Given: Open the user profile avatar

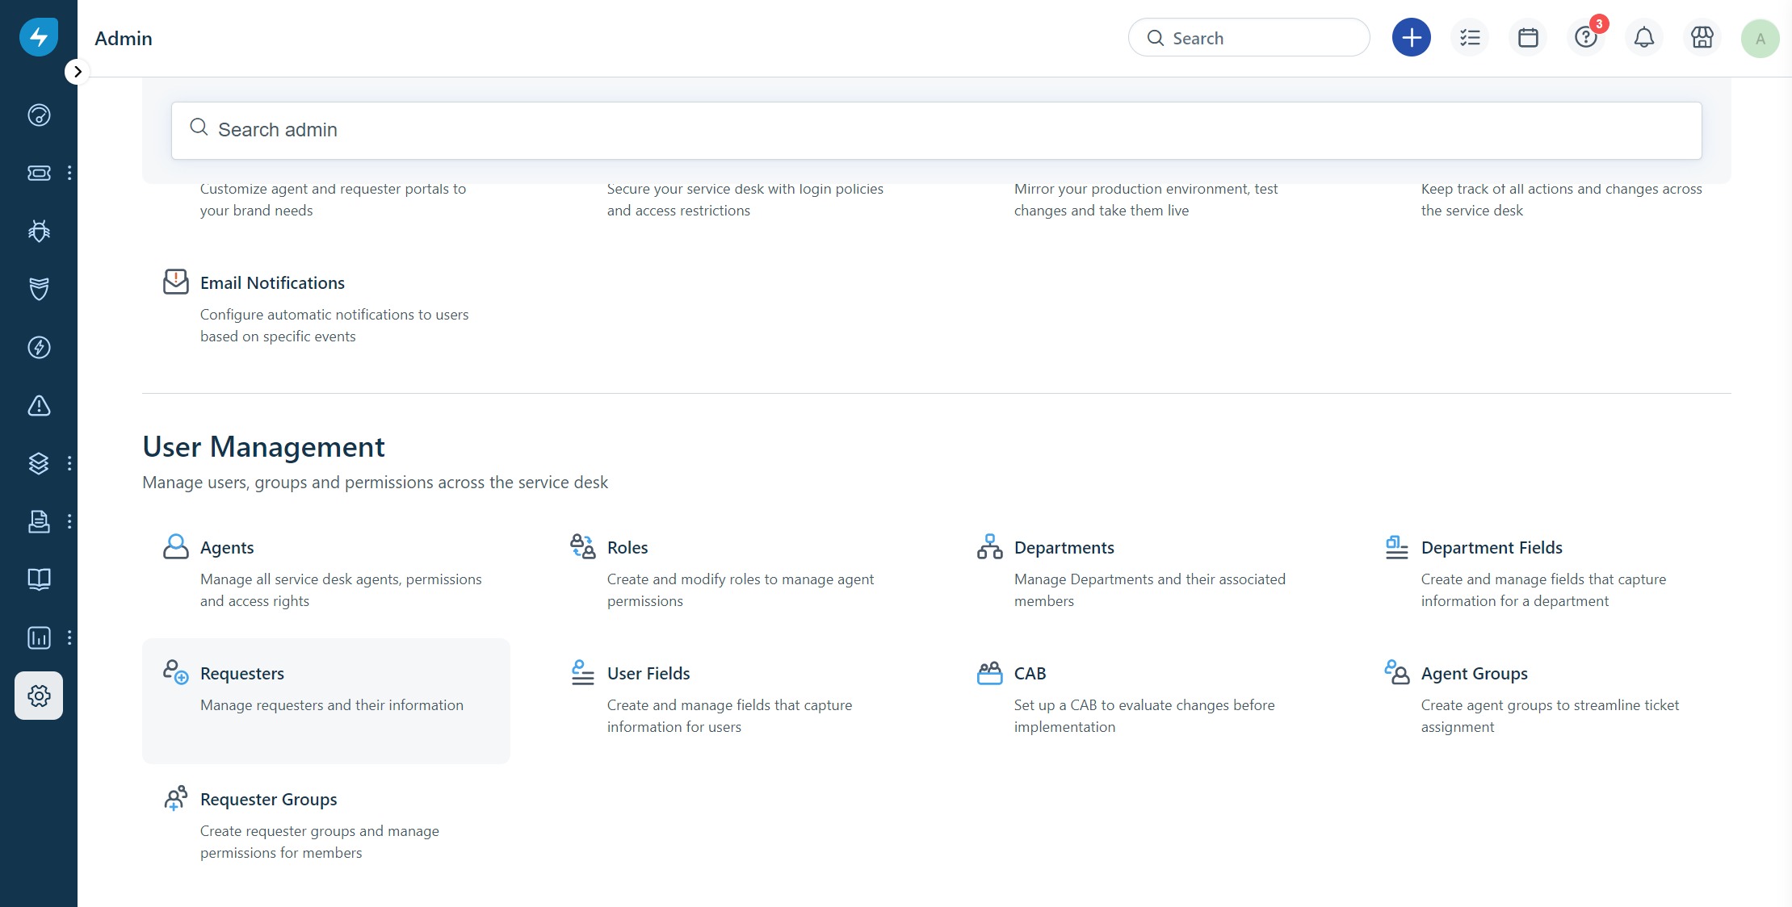Looking at the screenshot, I should click(1761, 38).
